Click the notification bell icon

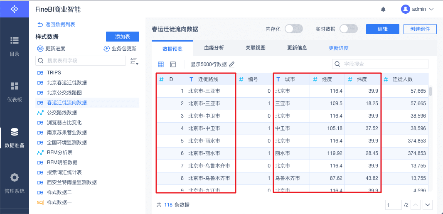(x=383, y=9)
